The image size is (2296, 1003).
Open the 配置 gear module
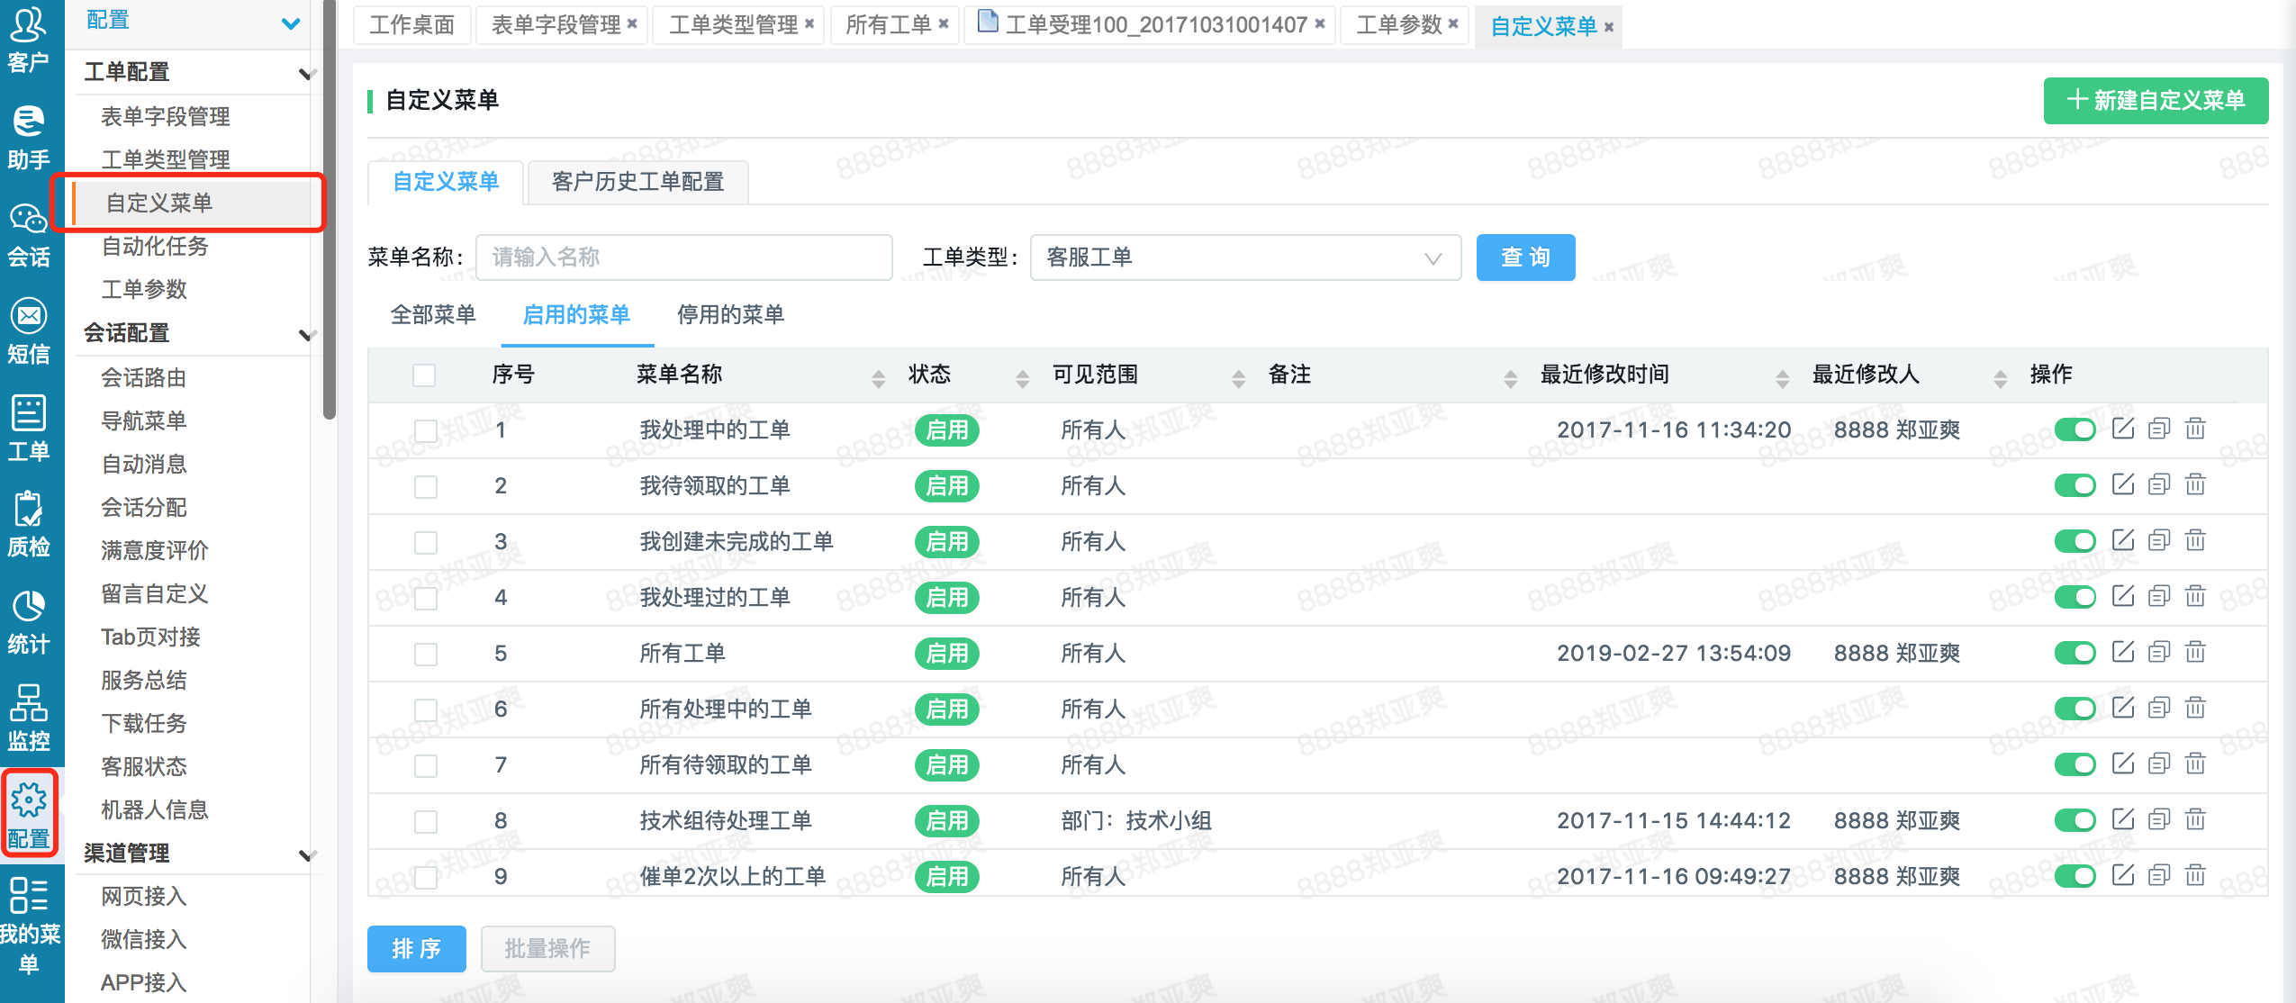tap(28, 815)
